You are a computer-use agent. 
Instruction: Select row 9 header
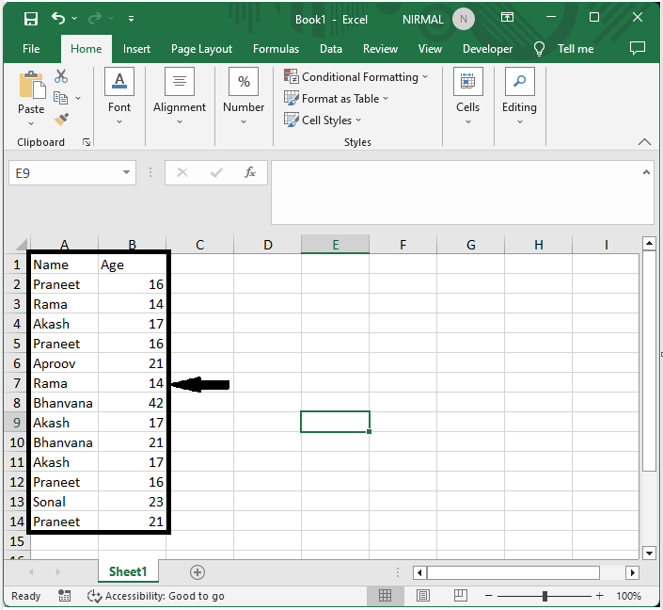[17, 423]
